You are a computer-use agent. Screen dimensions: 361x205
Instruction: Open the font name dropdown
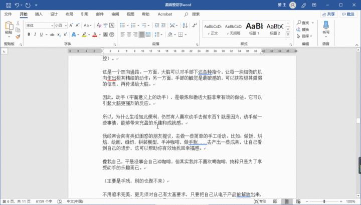[52, 25]
